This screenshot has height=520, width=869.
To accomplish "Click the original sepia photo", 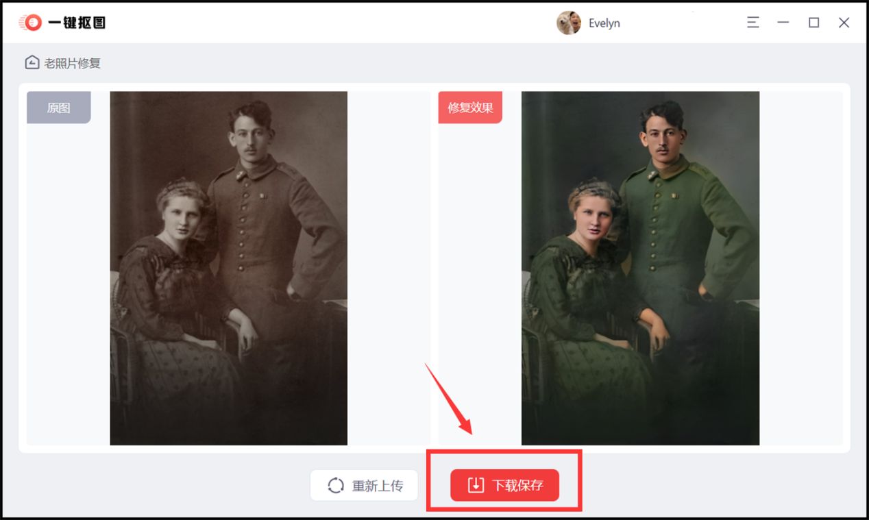I will [228, 268].
